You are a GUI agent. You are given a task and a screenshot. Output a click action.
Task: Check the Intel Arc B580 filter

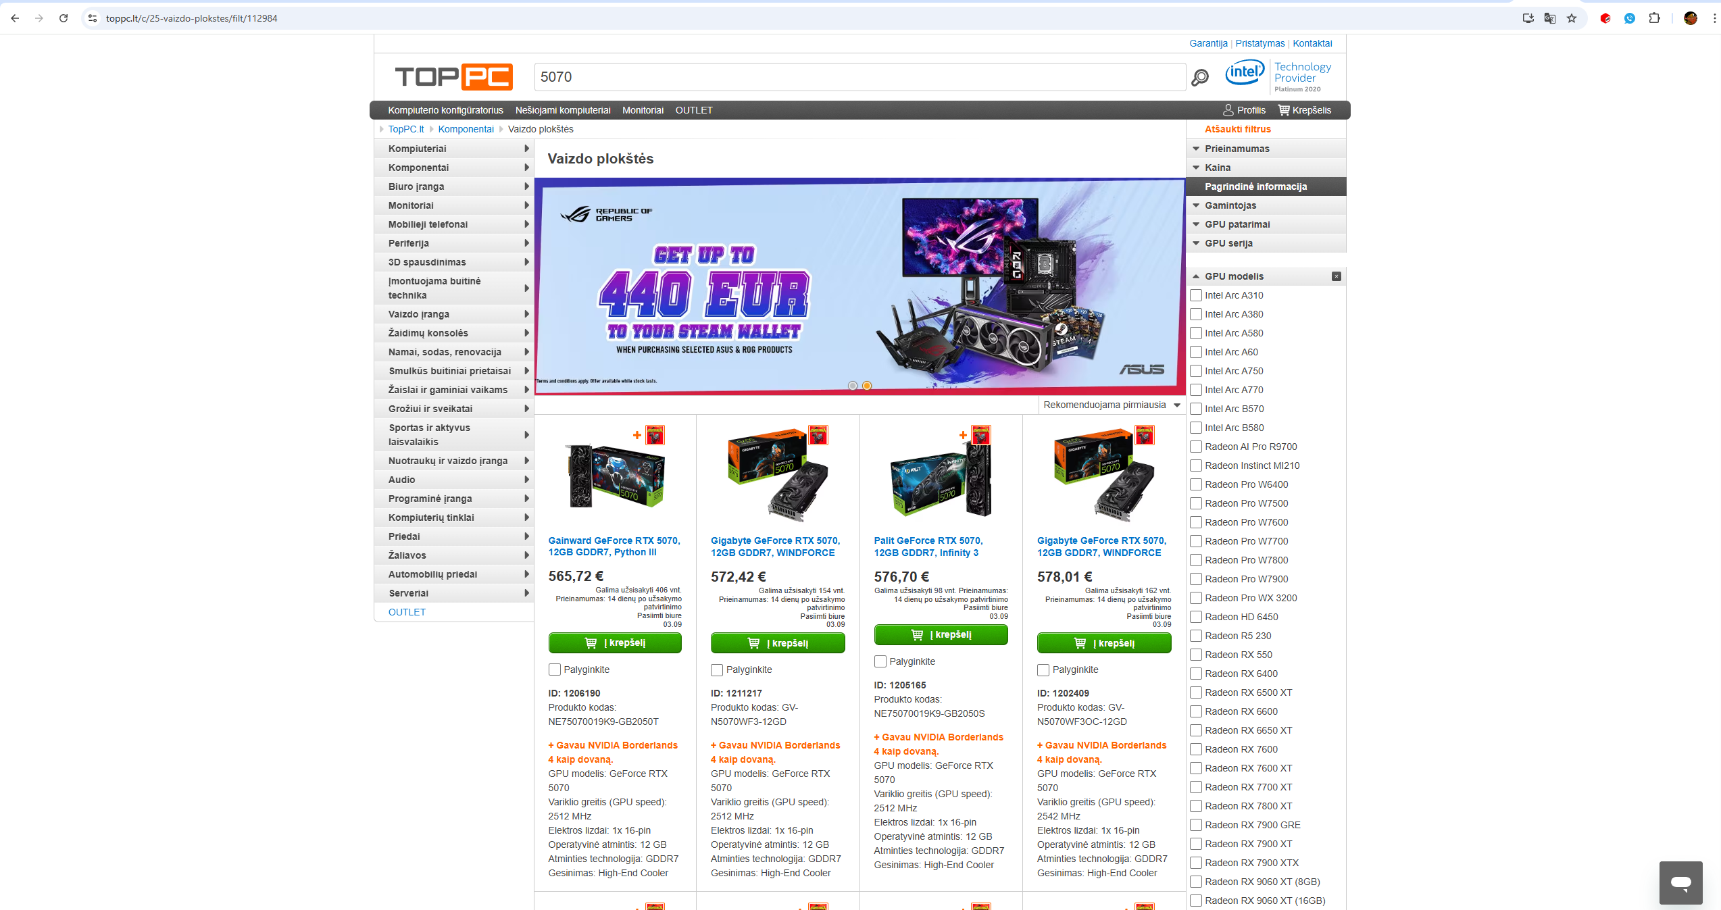tap(1196, 428)
